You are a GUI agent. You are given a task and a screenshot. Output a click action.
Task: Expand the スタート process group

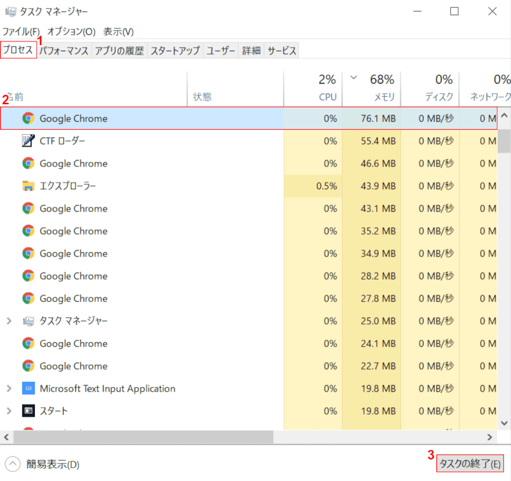[x=9, y=411]
